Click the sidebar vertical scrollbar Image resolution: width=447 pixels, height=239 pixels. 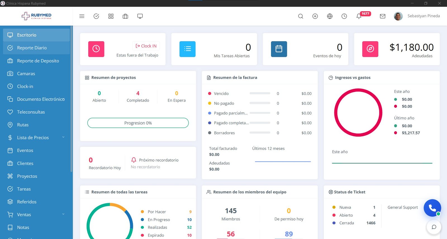72,98
